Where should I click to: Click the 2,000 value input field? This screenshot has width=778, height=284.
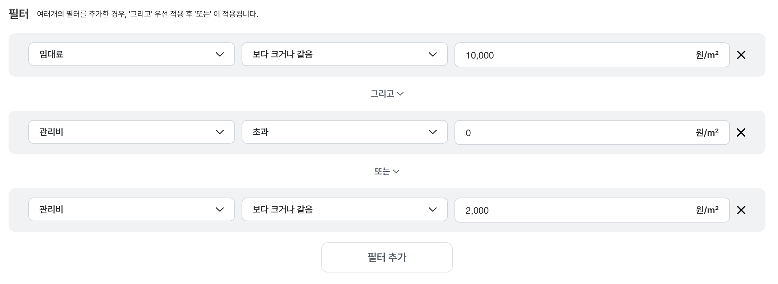coord(573,210)
